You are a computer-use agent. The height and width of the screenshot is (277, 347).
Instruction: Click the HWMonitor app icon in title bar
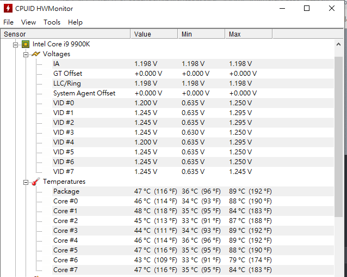click(8, 8)
